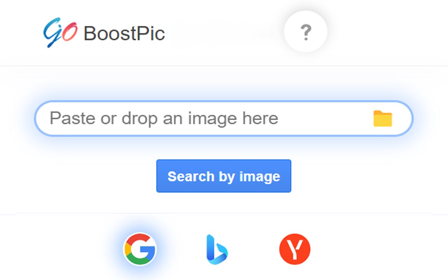
Task: Show help via the round ? icon
Action: [x=306, y=32]
